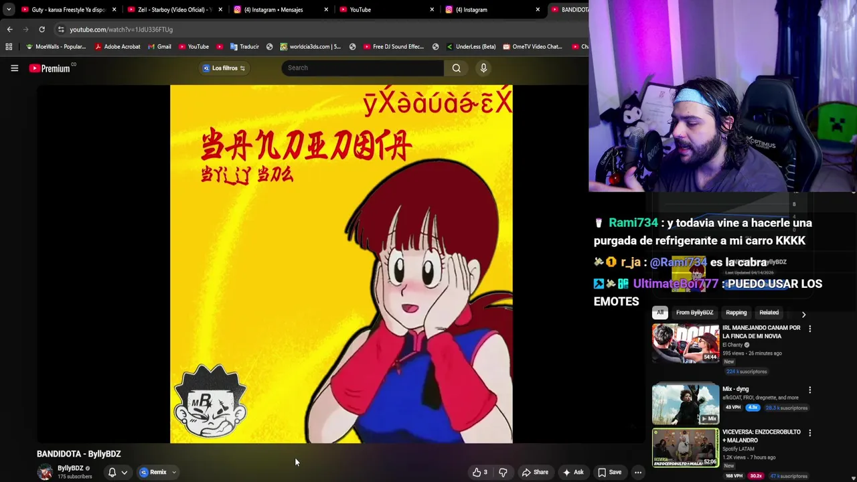Open Free DJ Sound Effects bookmark
The image size is (857, 482).
point(393,47)
